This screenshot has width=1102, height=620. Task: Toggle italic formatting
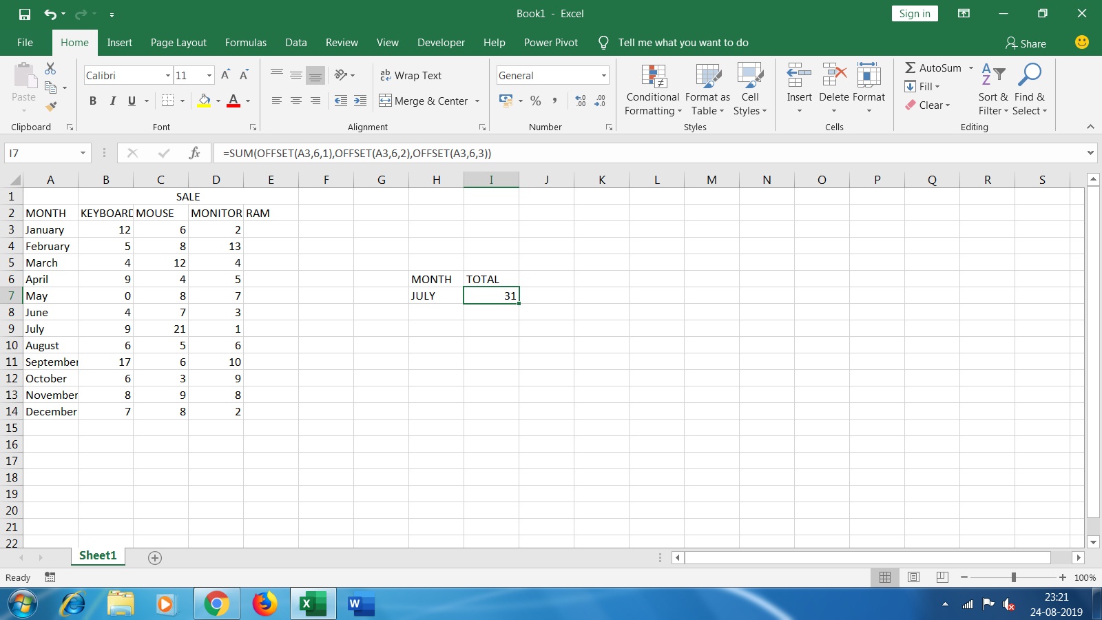click(112, 101)
